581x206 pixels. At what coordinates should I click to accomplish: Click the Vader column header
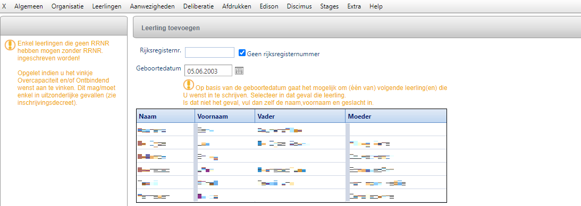[300, 117]
